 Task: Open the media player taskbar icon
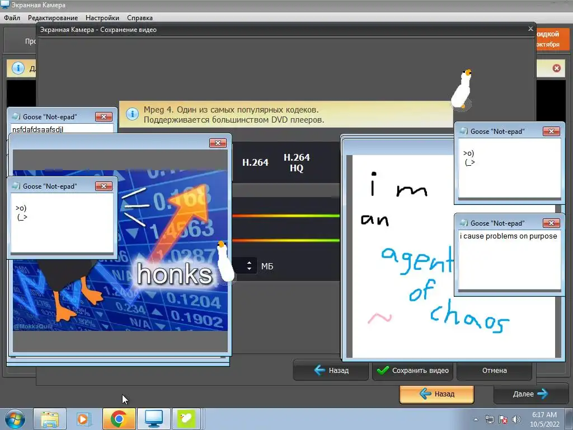click(84, 419)
